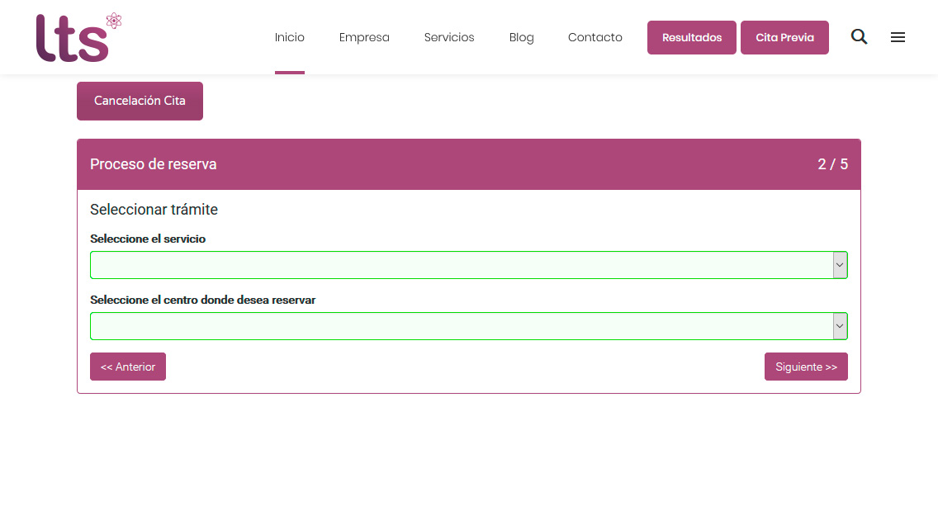Go to the Inicio menu item
938x530 pixels.
290,37
